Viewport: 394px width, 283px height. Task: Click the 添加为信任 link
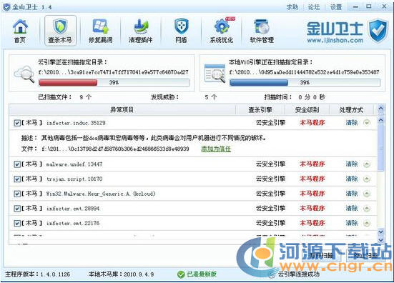tap(216, 149)
